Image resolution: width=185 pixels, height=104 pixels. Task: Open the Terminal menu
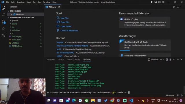47,2
